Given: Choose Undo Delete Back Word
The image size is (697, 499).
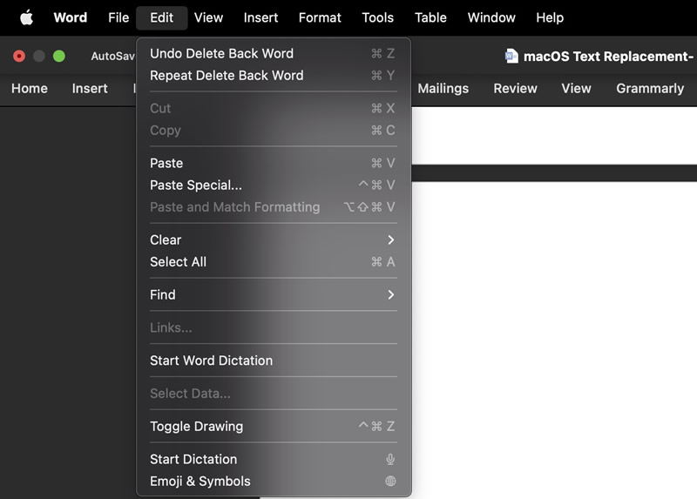Looking at the screenshot, I should (273, 54).
